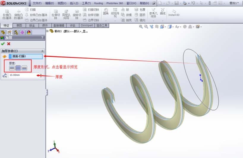
Task: Open the DisplayManager tab
Action: click(29, 32)
